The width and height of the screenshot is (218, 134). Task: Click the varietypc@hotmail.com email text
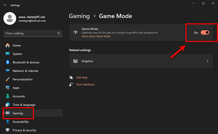point(32,21)
